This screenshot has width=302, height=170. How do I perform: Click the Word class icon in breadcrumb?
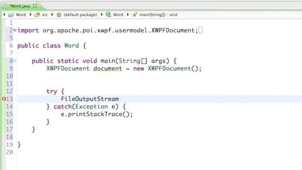109,15
